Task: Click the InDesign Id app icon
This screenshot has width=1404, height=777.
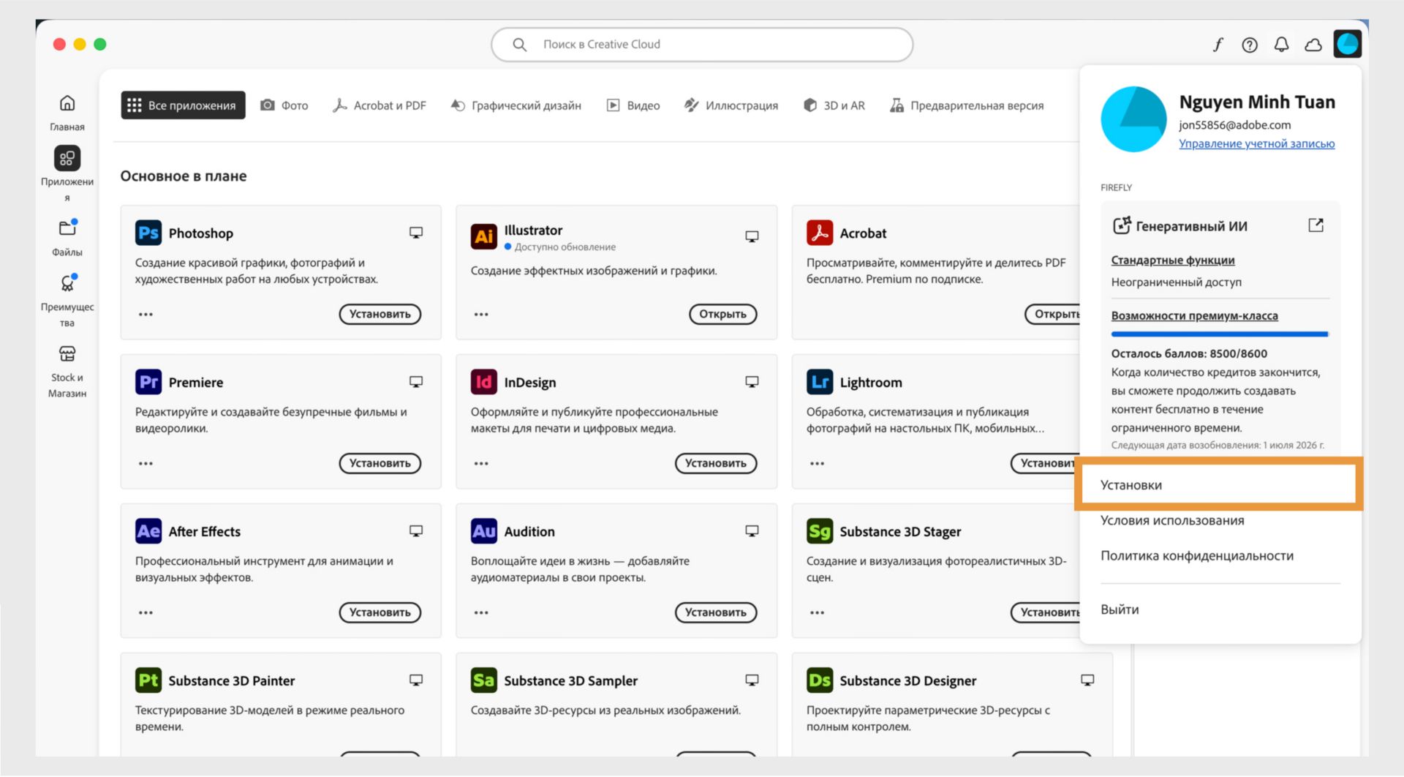Action: 483,382
